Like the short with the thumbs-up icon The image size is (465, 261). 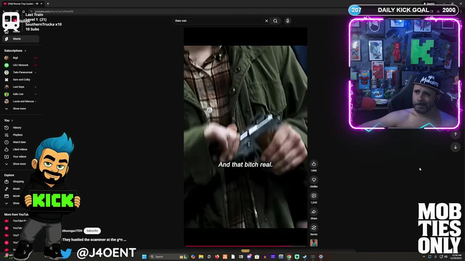(x=314, y=164)
